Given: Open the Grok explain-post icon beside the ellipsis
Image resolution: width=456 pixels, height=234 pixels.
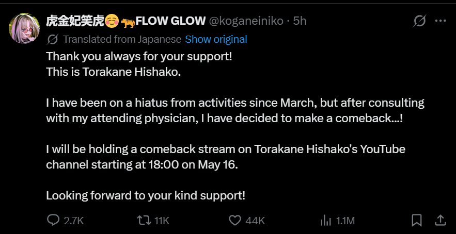Looking at the screenshot, I should pyautogui.click(x=420, y=21).
